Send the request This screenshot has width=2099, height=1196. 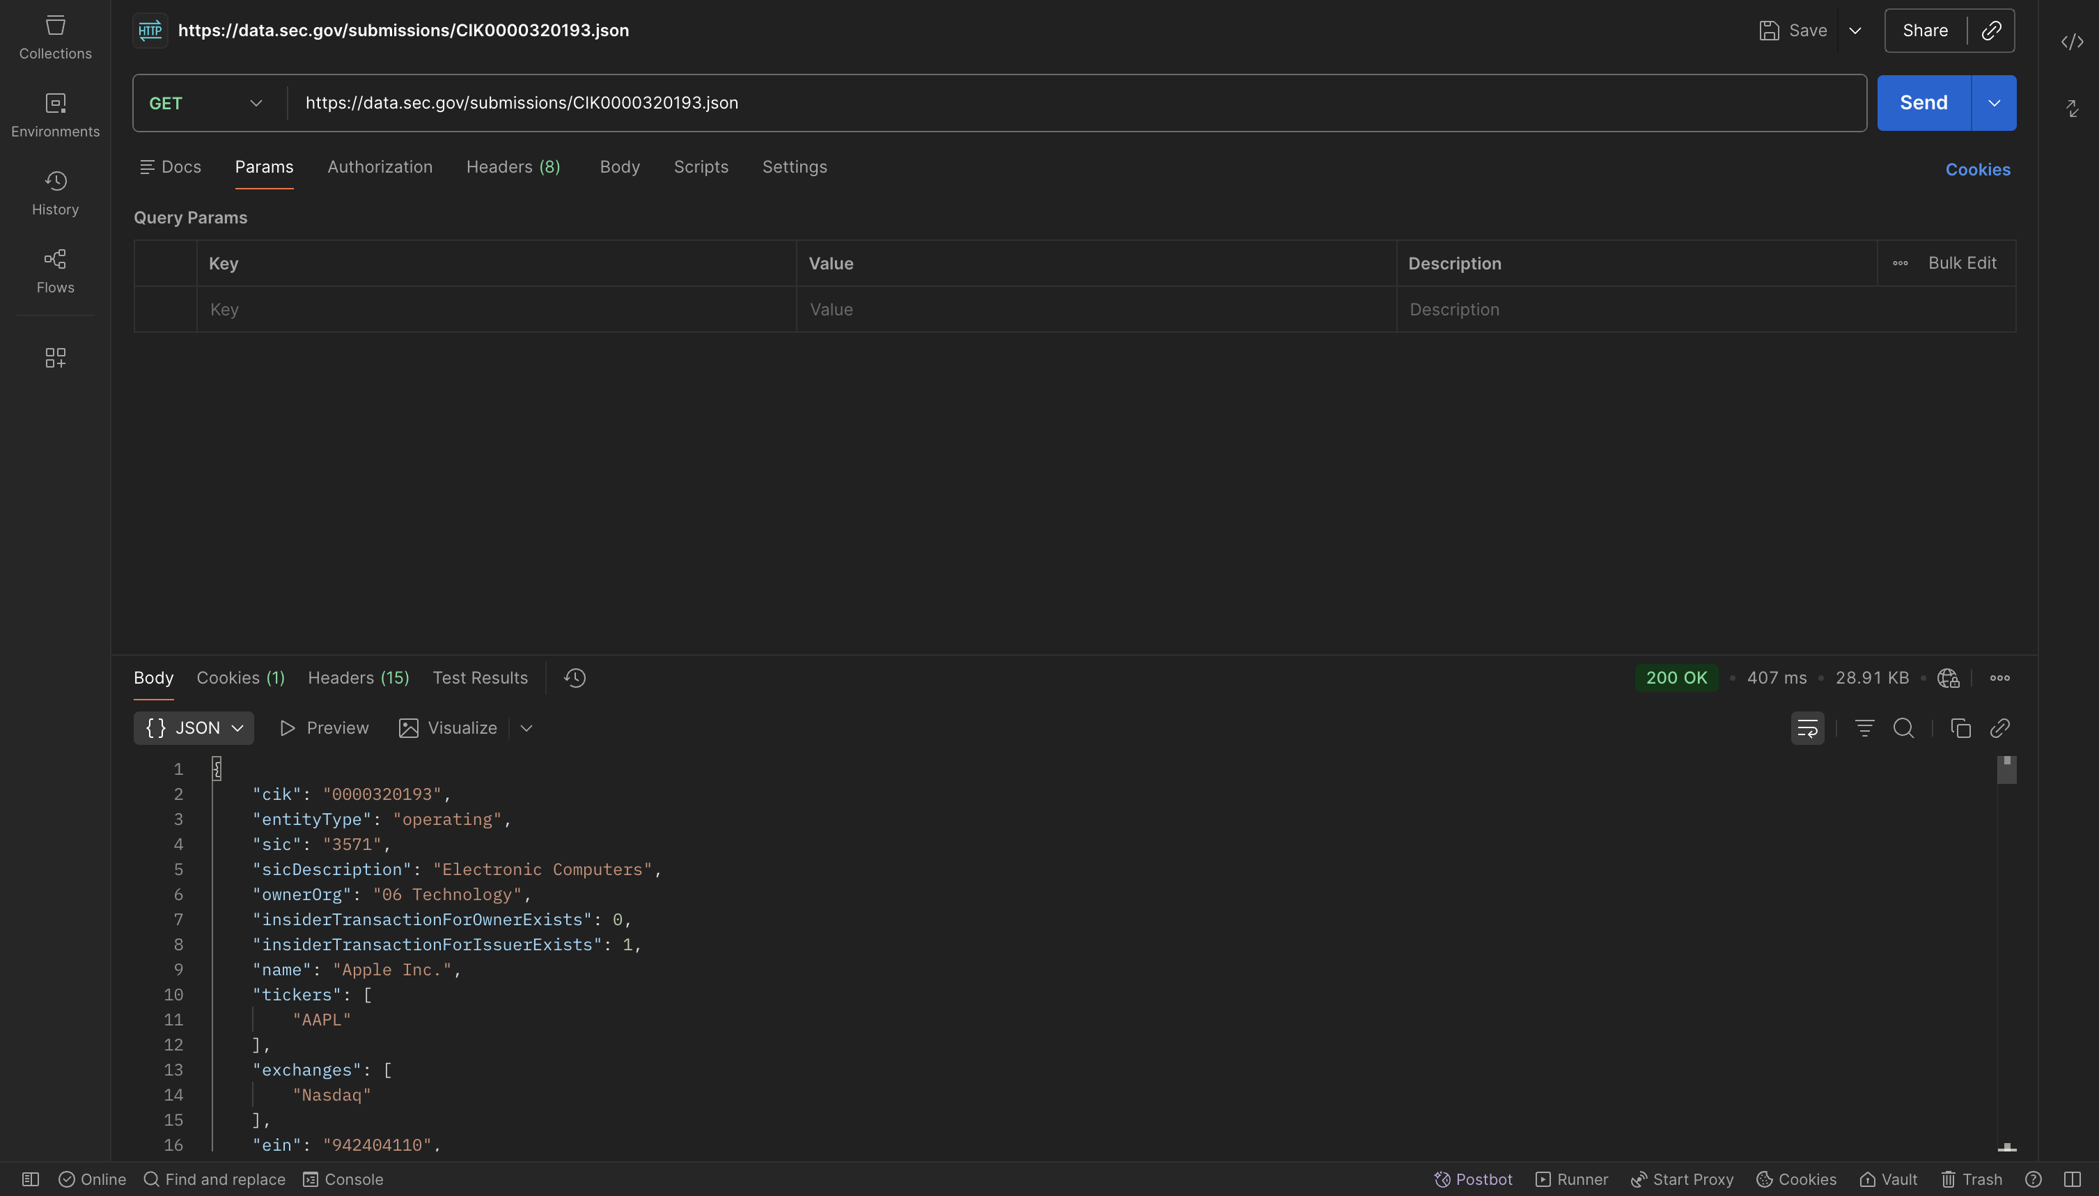tap(1924, 104)
